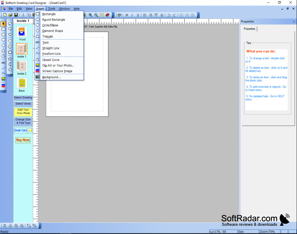The height and width of the screenshot is (234, 297).
Task: Toggle underline text formatting
Action: (138, 15)
